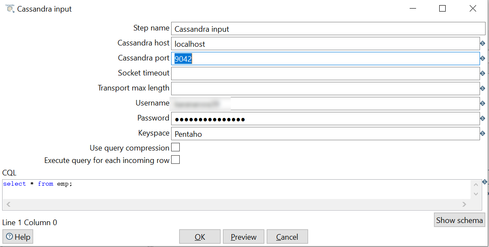Screen dimensions: 489x247
Task: Click the left arrow on horizontal CQL scrollbar
Action: pyautogui.click(x=8, y=204)
